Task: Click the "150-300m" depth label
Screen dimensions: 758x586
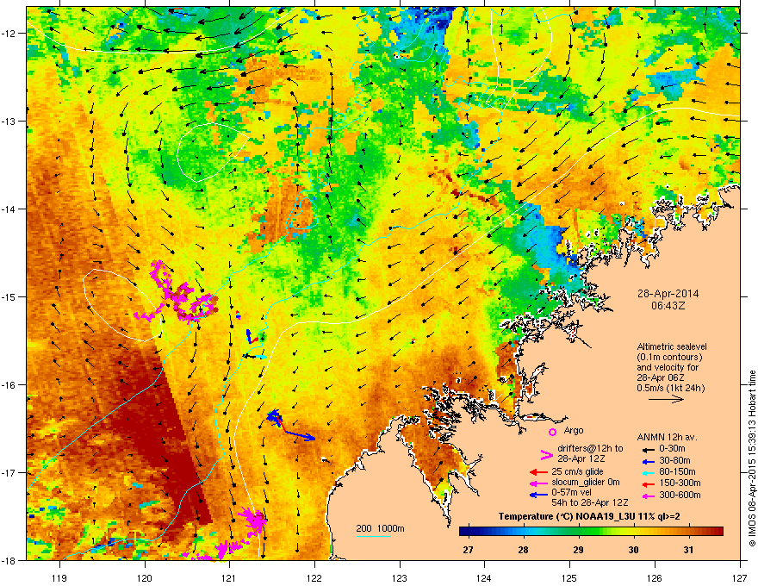Action: [680, 483]
